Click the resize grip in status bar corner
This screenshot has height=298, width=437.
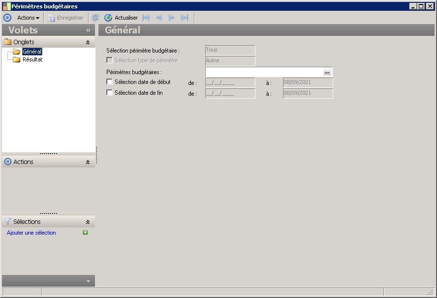click(x=431, y=292)
